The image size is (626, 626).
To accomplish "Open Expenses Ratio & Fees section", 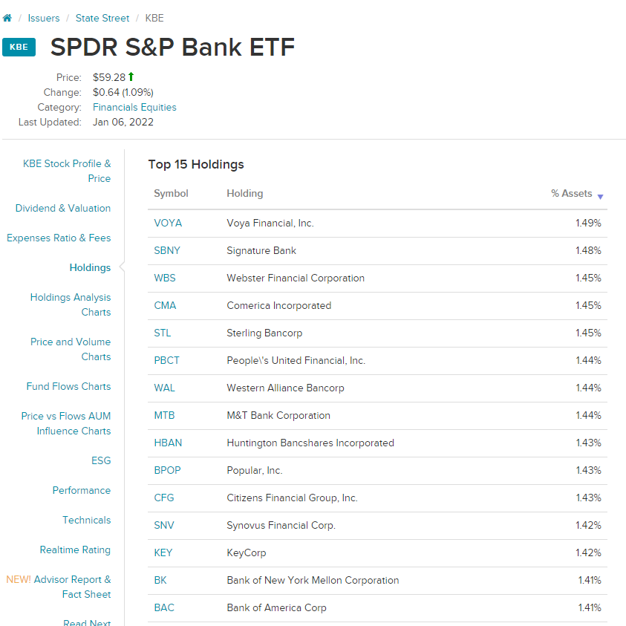I will click(x=59, y=238).
